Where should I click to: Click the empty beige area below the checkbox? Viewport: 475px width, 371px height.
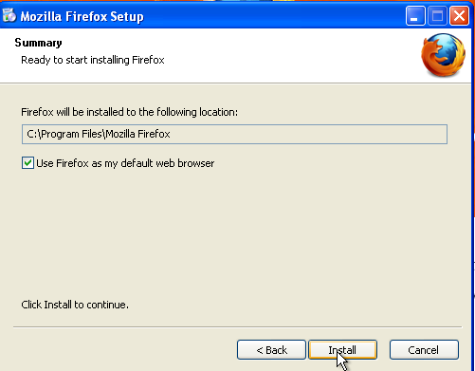[234, 234]
